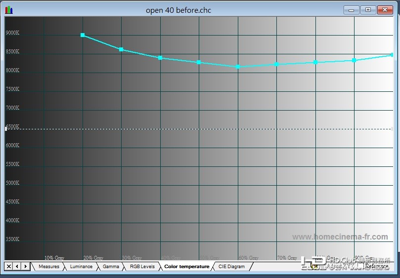Click the 8000K axis label
The image size is (400, 278).
pyautogui.click(x=12, y=70)
